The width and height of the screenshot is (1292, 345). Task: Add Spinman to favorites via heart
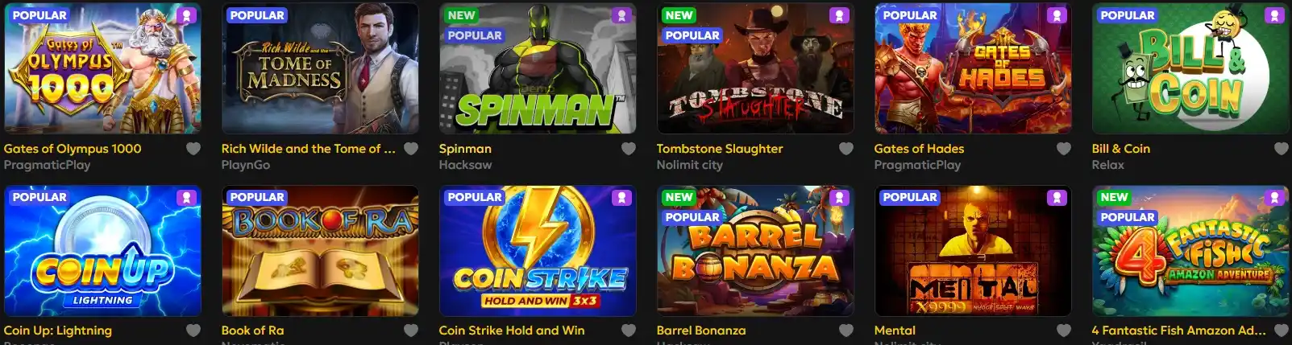click(629, 149)
